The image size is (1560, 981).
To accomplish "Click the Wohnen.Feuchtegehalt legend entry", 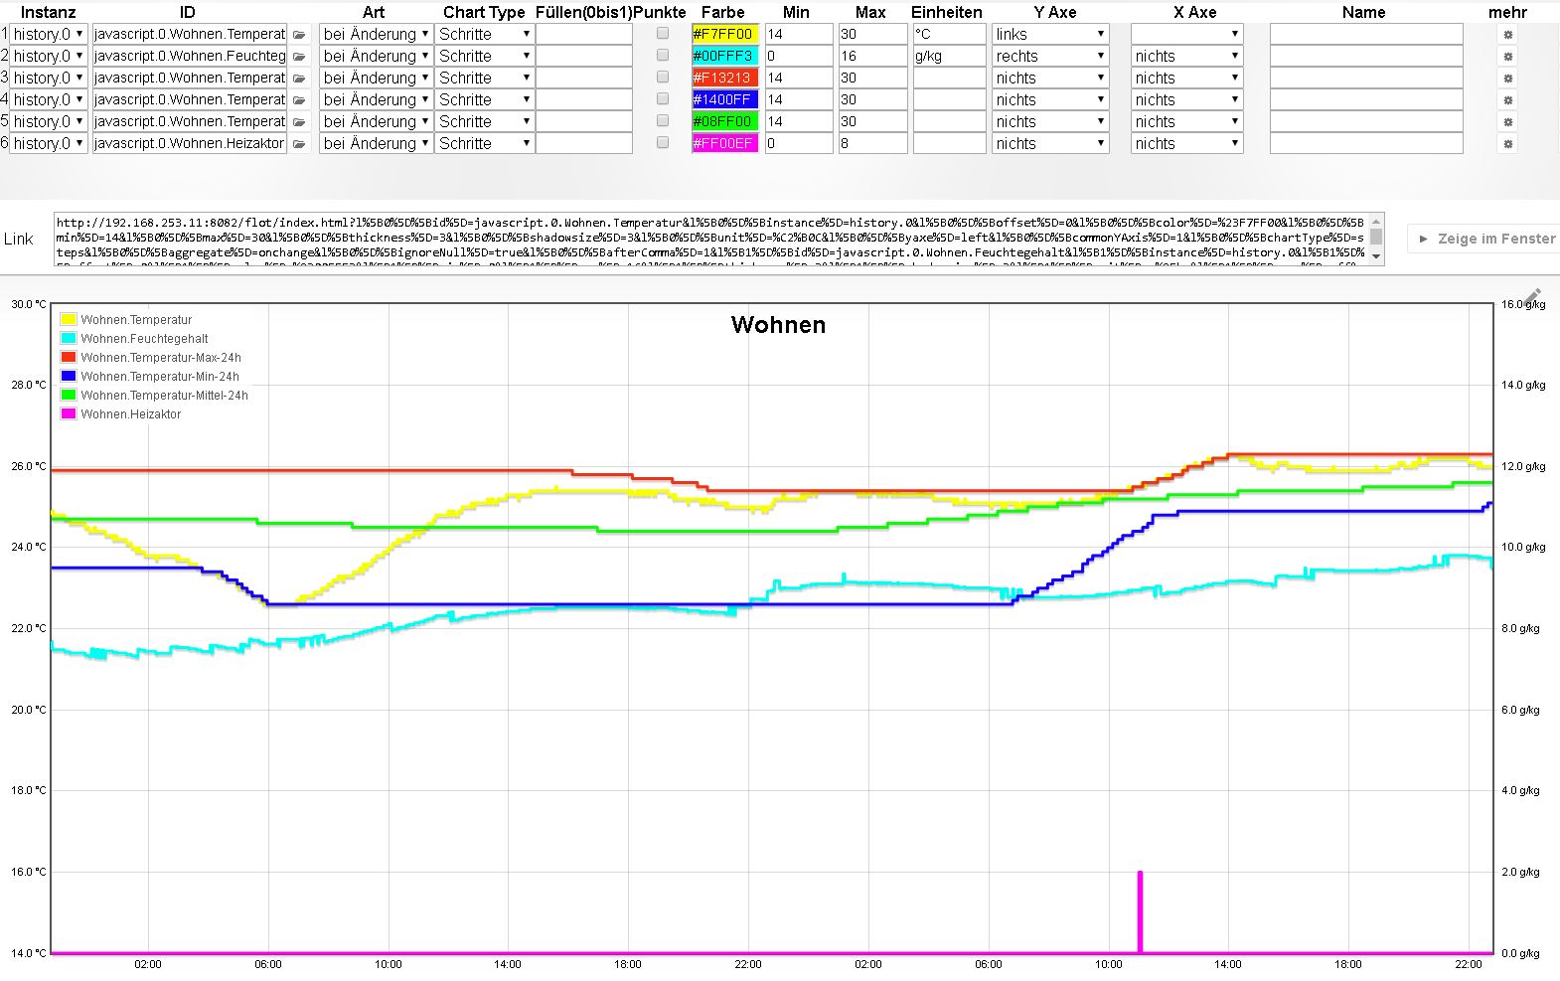I will pyautogui.click(x=134, y=339).
